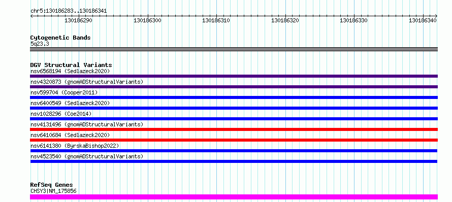Click the Cytogenetic Bands track title
The height and width of the screenshot is (202, 452).
tap(60, 38)
